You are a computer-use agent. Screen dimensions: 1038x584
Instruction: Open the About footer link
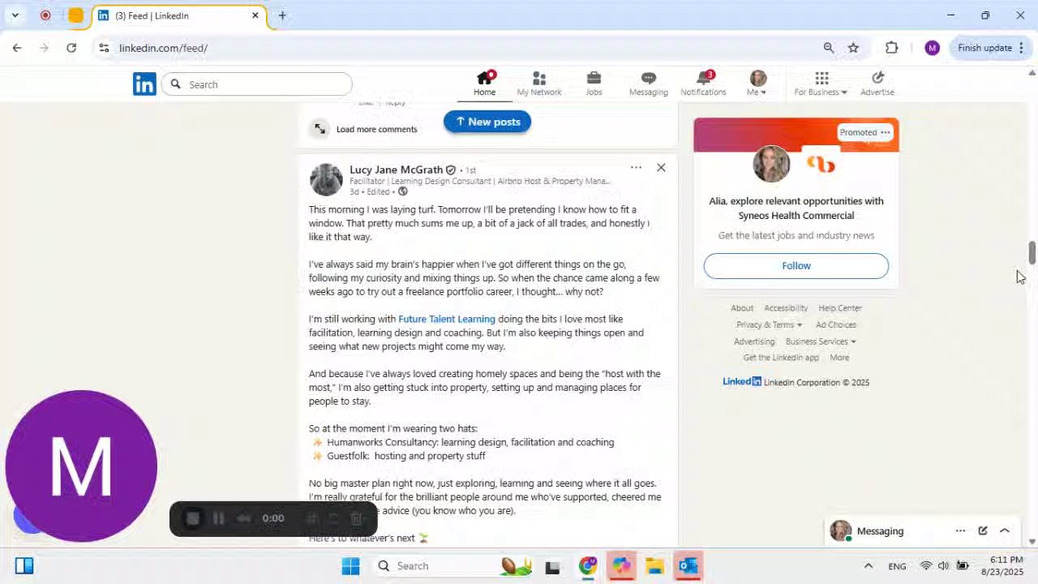pyautogui.click(x=742, y=308)
